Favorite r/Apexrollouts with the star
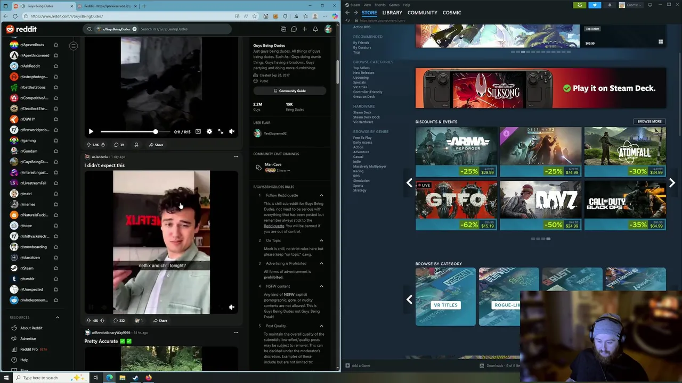This screenshot has height=383, width=682. click(x=55, y=45)
